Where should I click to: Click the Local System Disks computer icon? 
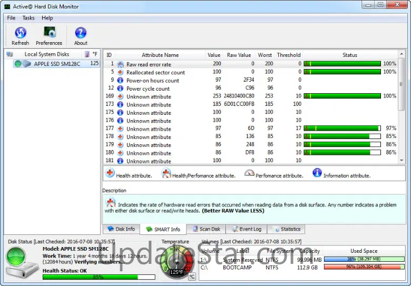click(x=10, y=54)
